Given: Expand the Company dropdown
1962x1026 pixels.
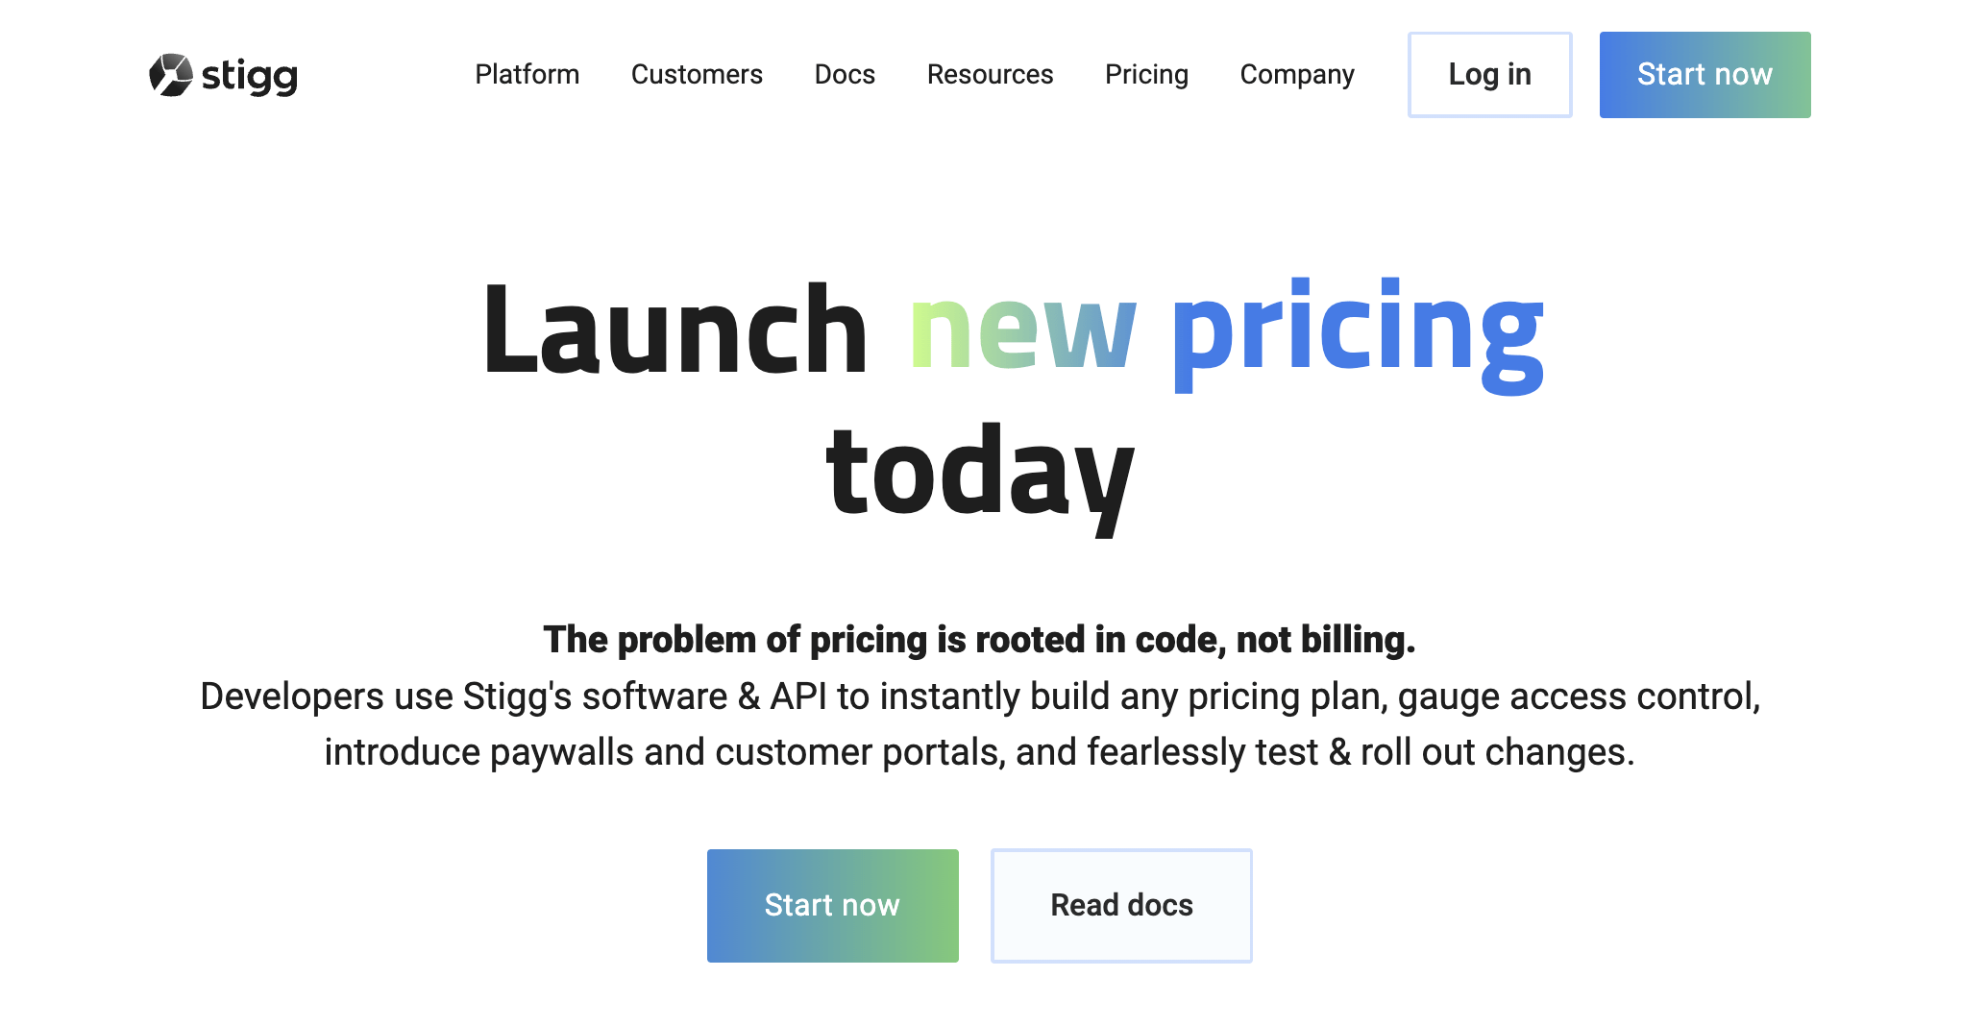Looking at the screenshot, I should [1297, 75].
